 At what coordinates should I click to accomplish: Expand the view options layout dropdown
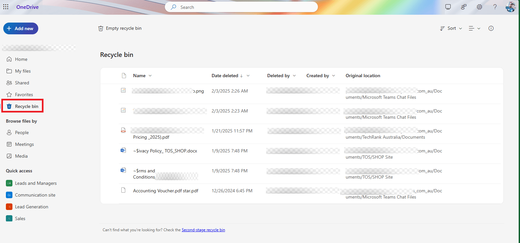point(474,28)
